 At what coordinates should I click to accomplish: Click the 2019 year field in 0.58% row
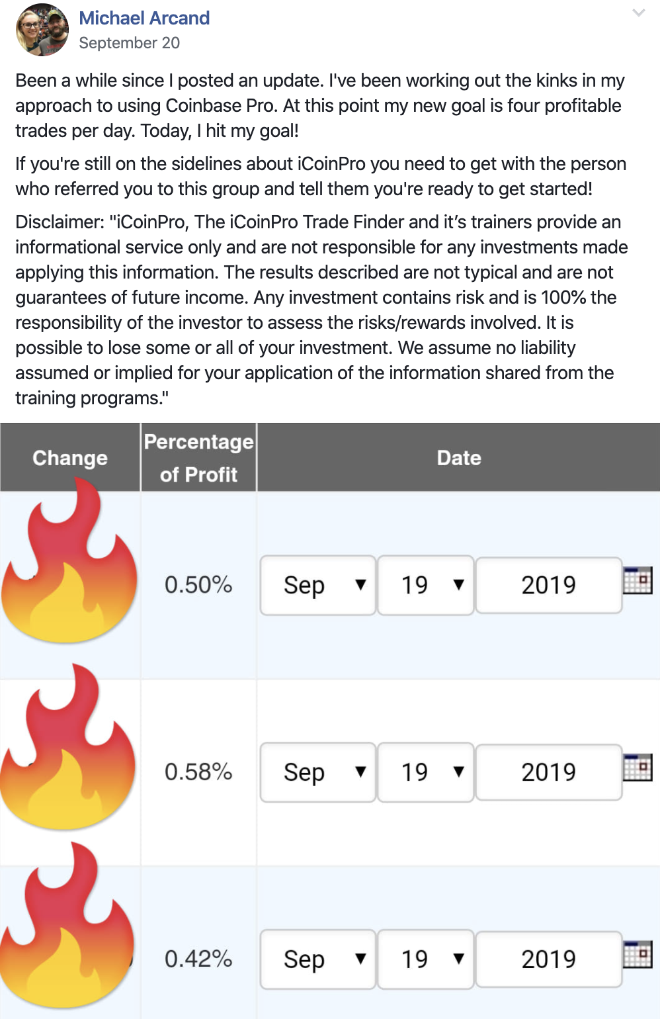coord(548,772)
